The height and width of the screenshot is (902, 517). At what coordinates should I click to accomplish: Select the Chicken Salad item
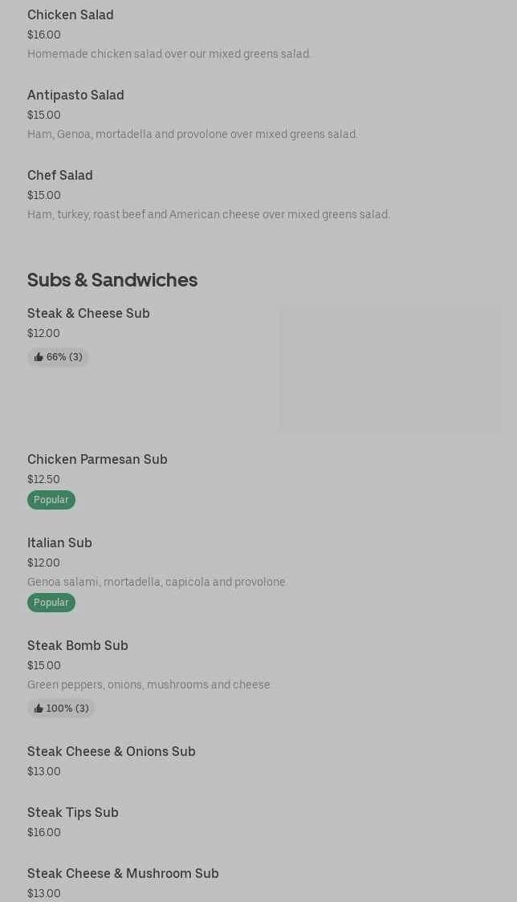click(x=71, y=14)
